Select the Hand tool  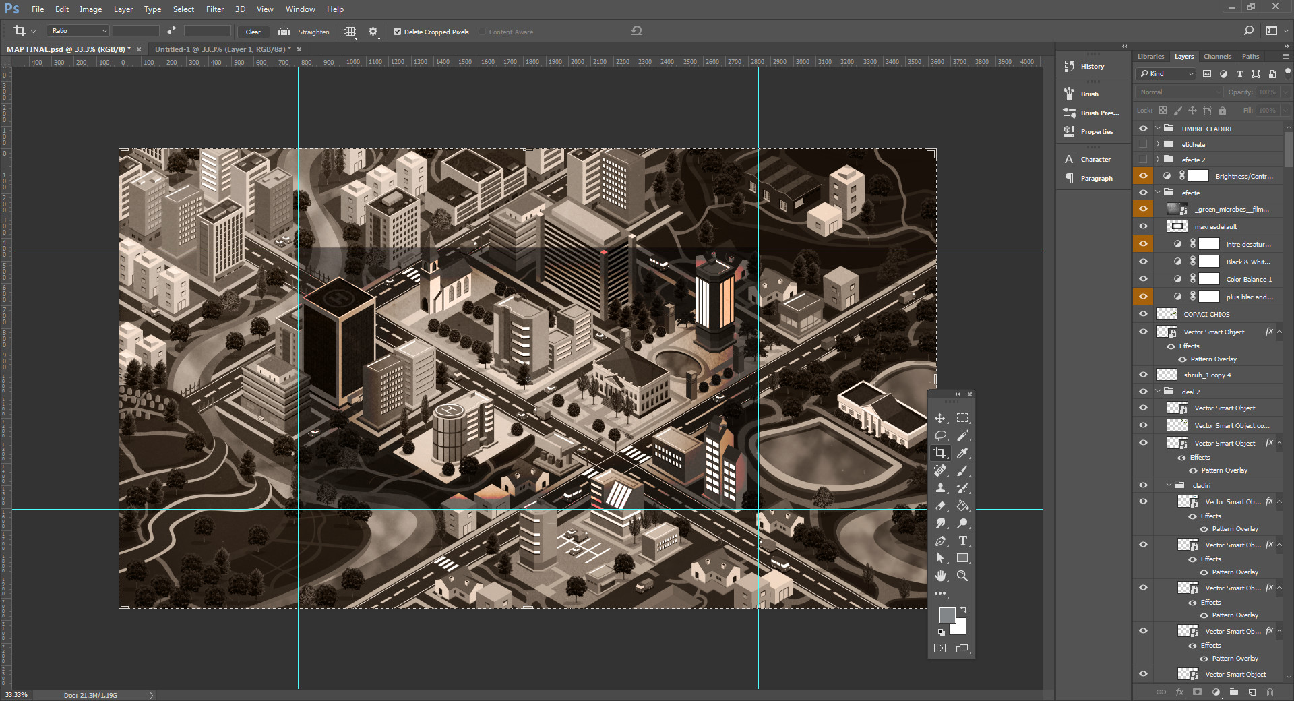point(941,576)
